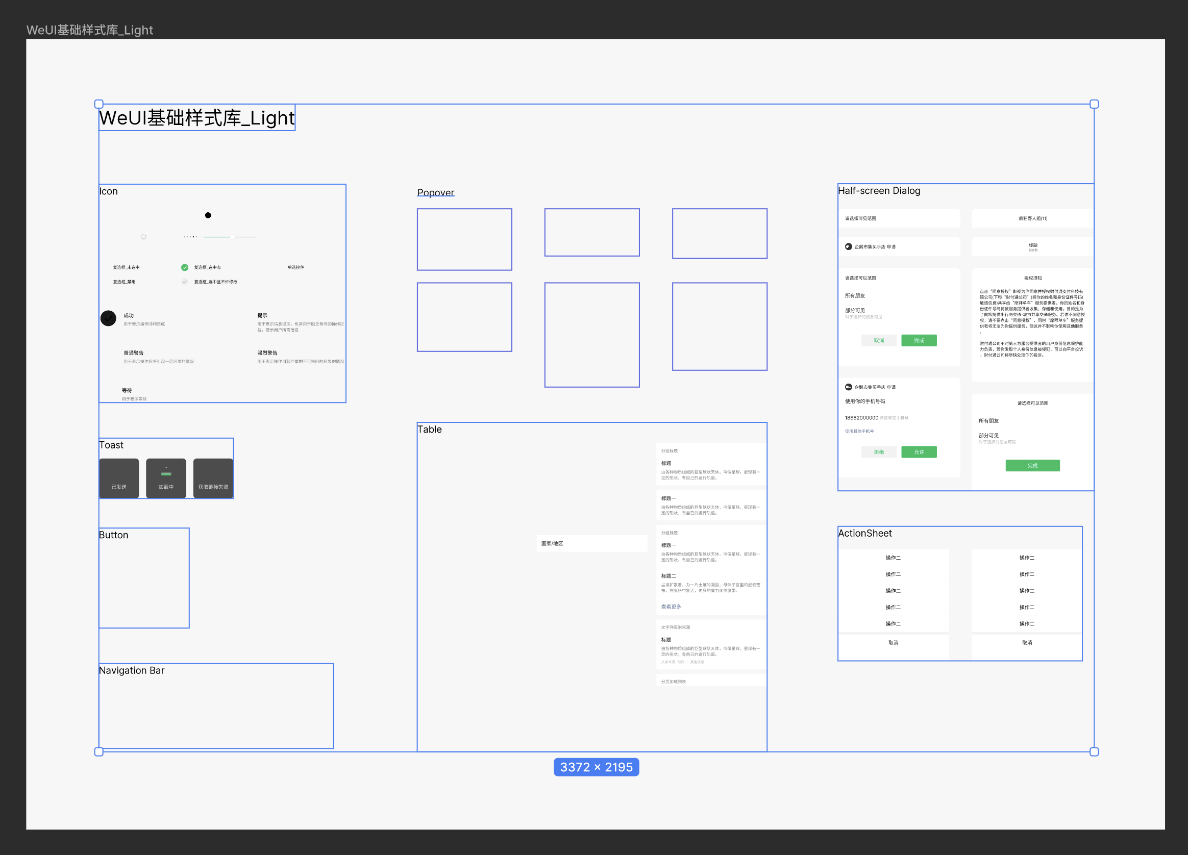Click the solid black dot icon

pos(208,215)
